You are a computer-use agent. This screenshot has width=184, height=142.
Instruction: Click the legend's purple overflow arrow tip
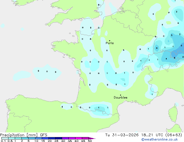[92, 138]
